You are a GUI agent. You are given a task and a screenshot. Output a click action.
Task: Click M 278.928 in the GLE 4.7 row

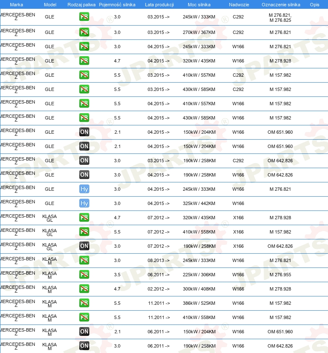280,60
